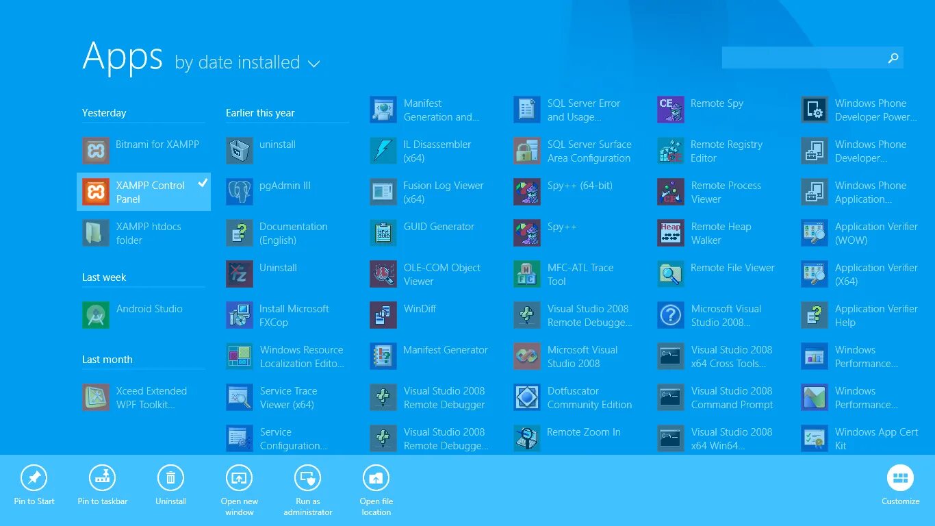Open the Install Microsoft FXCop icon
Image resolution: width=935 pixels, height=526 pixels.
[240, 315]
